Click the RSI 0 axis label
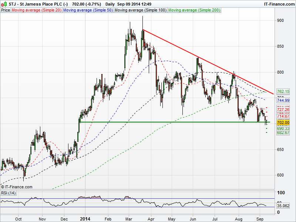Viewport: 296px width, 222px height. tap(278, 212)
